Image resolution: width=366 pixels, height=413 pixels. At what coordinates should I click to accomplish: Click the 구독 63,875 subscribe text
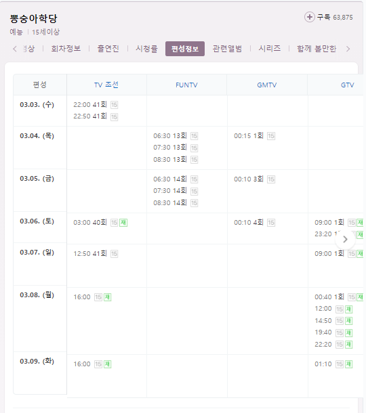coord(335,18)
